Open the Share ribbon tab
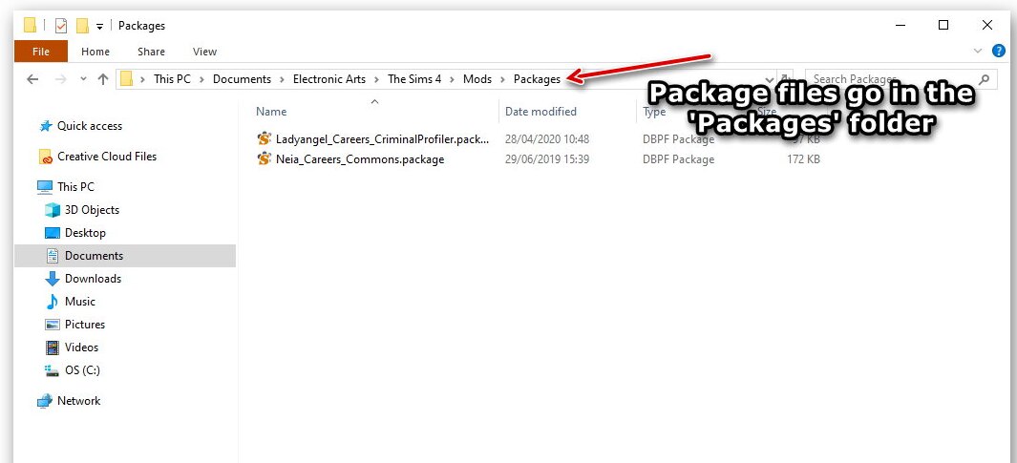 click(151, 52)
